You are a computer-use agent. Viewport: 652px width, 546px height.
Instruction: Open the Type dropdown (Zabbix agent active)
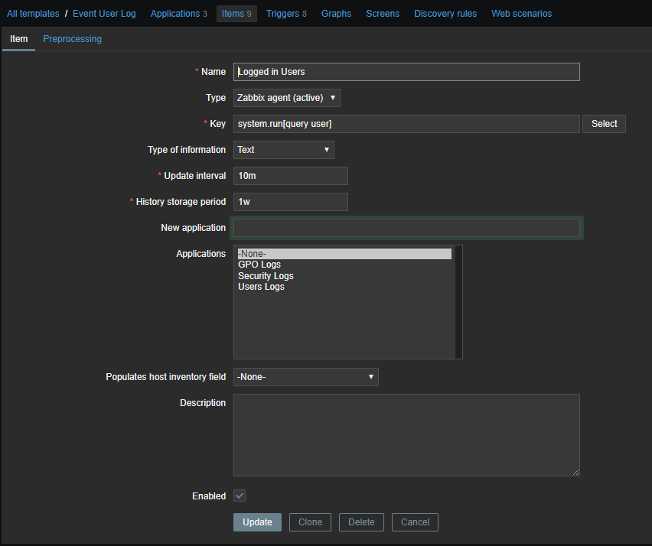pos(286,98)
